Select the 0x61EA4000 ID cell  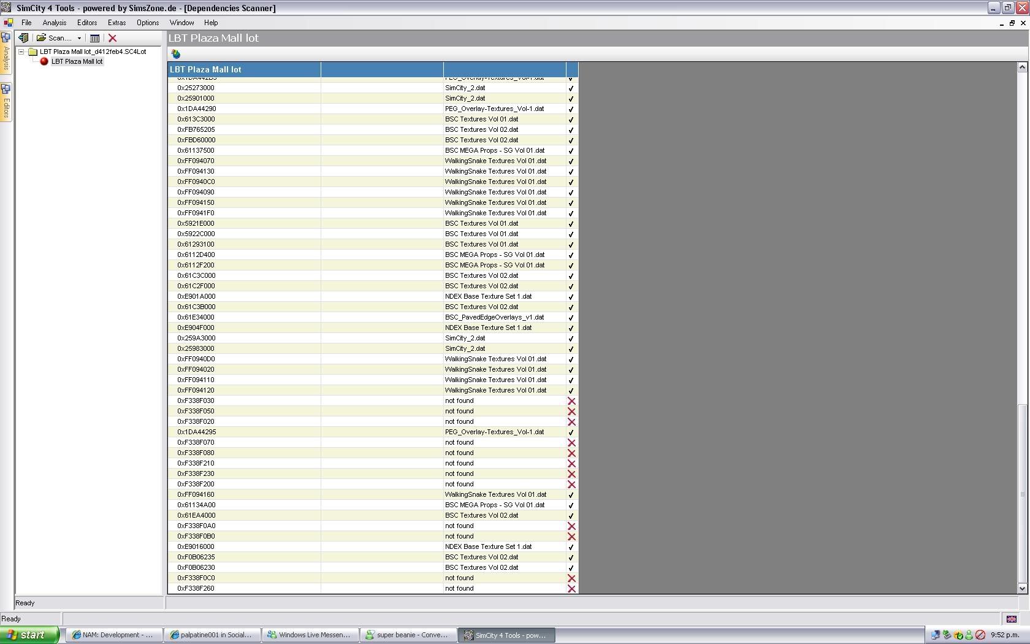196,515
